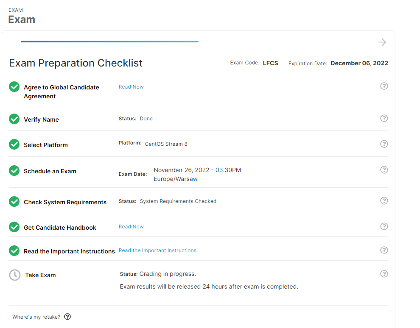
Task: Open Read Now link for Global Candidate Agreement
Action: pos(131,87)
